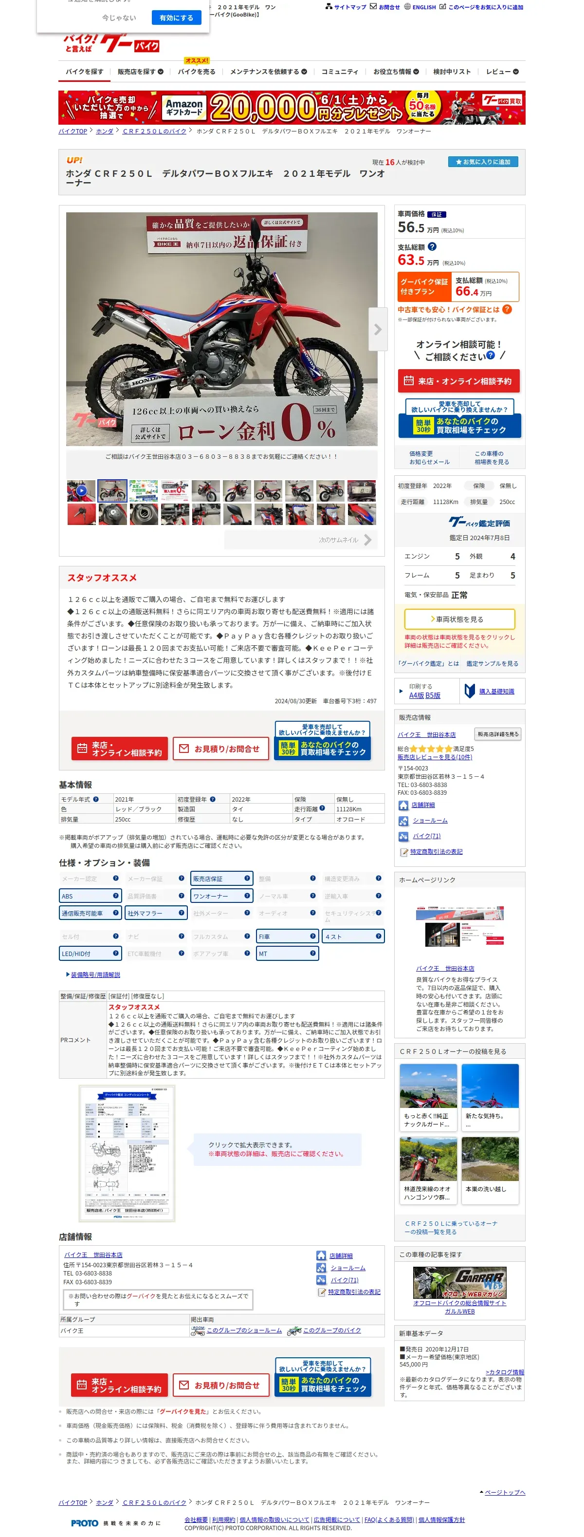Click help icon on 社外マフラー tag
This screenshot has height=1537, width=584.
point(182,912)
